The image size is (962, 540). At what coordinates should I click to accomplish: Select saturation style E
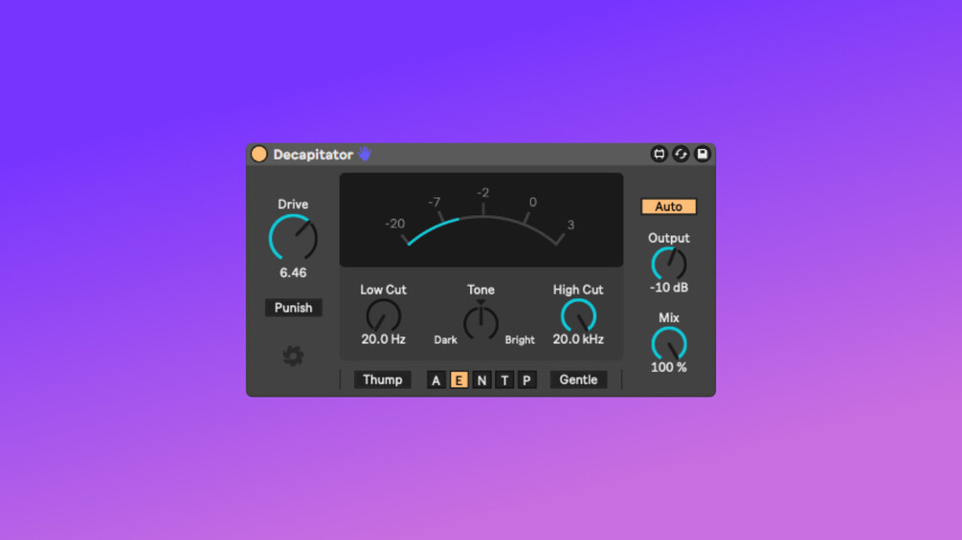pos(459,380)
